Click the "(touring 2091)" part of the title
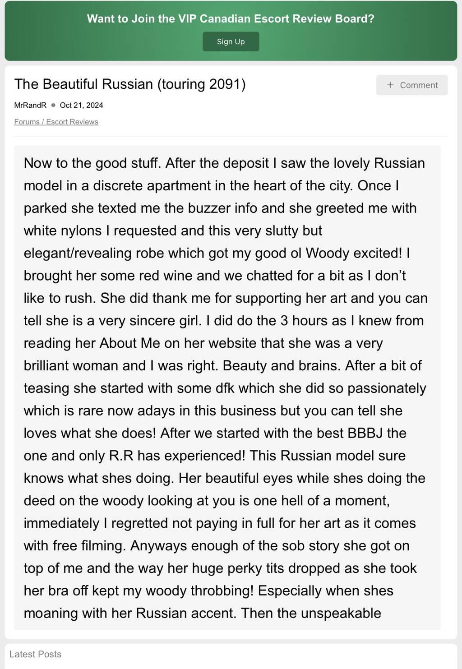Image resolution: width=462 pixels, height=669 pixels. (x=201, y=84)
